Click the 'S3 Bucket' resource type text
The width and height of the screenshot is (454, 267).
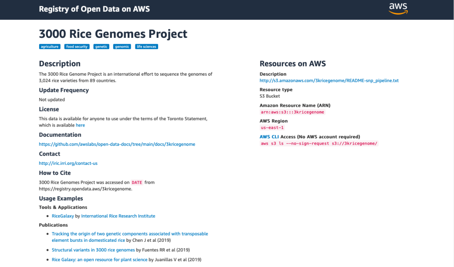pos(269,96)
